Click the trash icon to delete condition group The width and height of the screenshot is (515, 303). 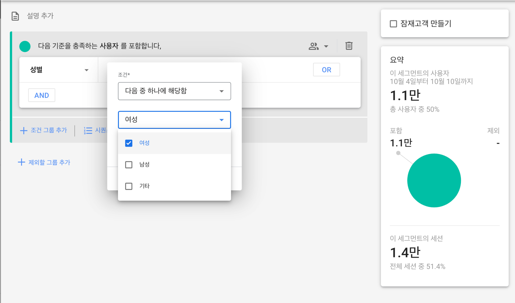pyautogui.click(x=349, y=46)
